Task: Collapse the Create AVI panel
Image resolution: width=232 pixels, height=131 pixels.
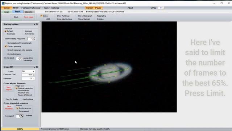Action: pos(34,67)
